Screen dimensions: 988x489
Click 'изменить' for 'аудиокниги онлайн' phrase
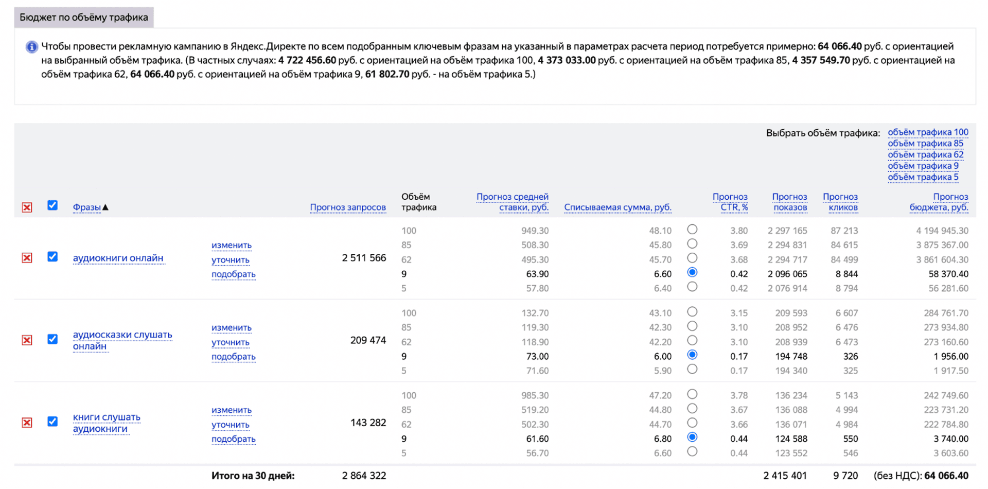[x=231, y=246]
